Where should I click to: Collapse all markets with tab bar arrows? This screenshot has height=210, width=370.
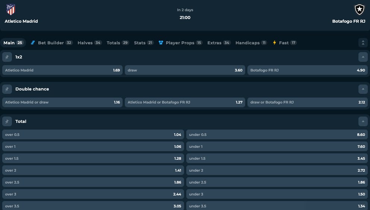tap(363, 43)
